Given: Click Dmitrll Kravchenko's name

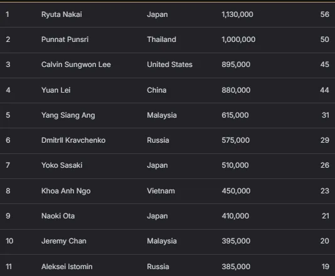Looking at the screenshot, I should pos(73,140).
